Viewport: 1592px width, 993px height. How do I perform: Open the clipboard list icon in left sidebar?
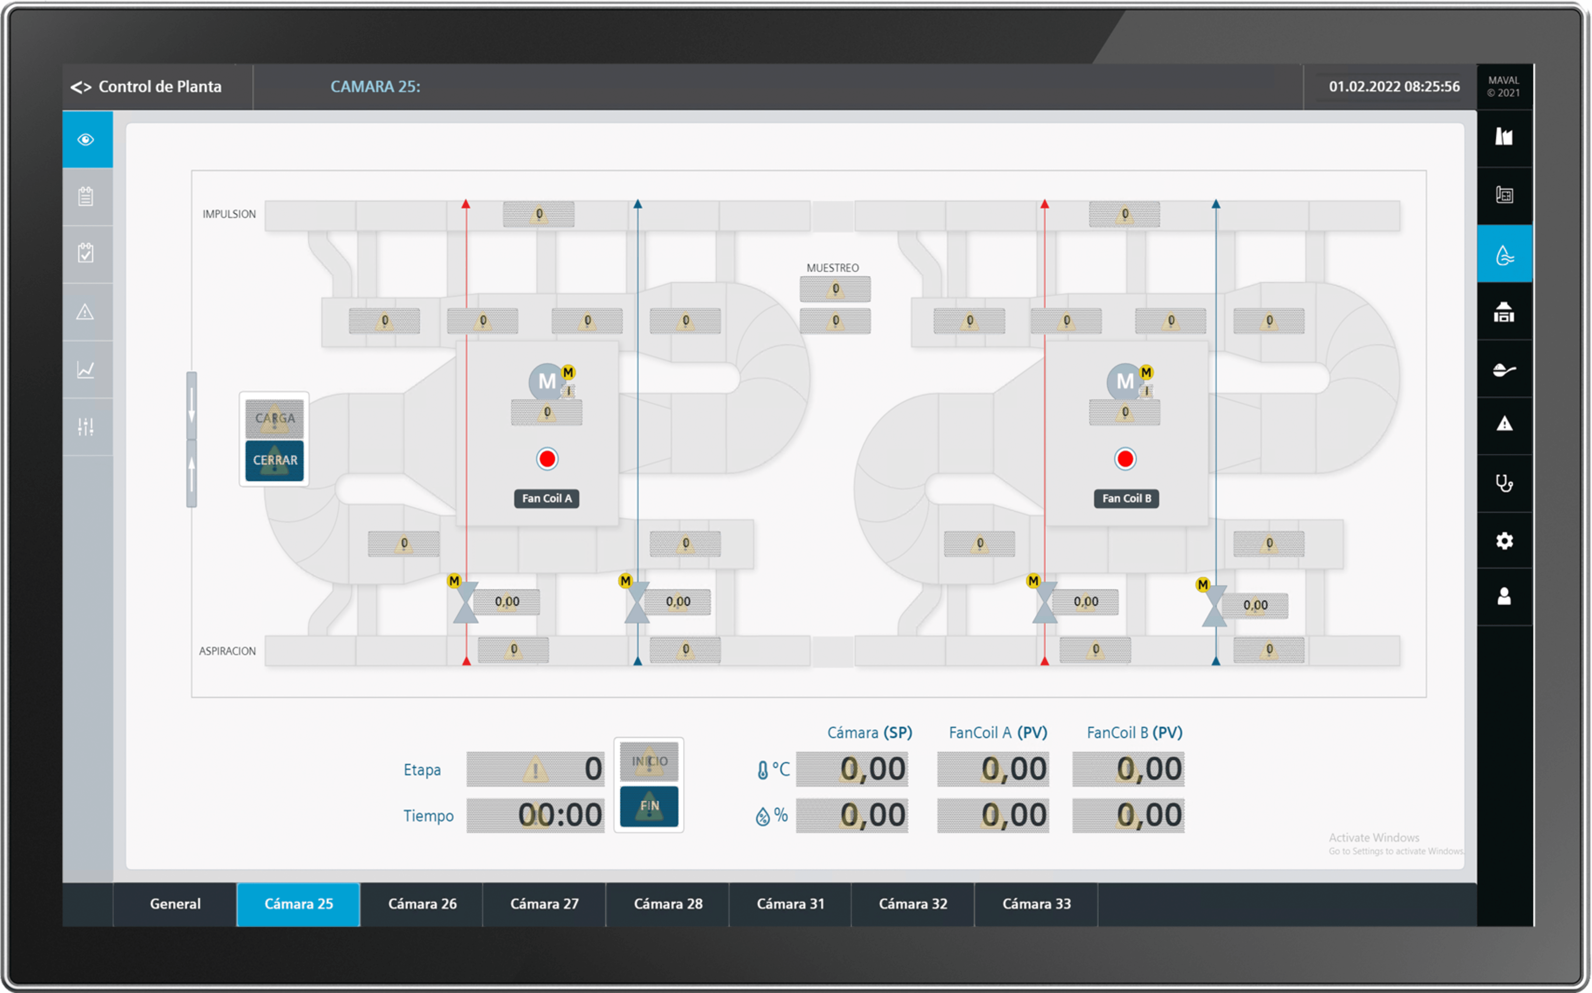coord(86,196)
